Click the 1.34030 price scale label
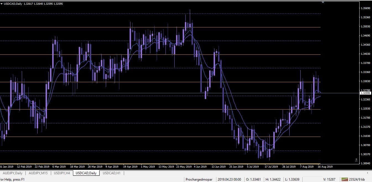The height and width of the screenshot is (182, 372). 366,54
